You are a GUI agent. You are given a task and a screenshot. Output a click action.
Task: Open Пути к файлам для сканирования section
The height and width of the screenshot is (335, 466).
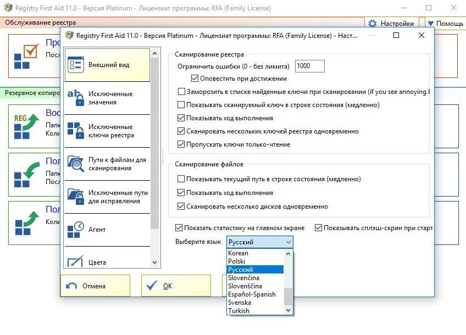point(107,164)
